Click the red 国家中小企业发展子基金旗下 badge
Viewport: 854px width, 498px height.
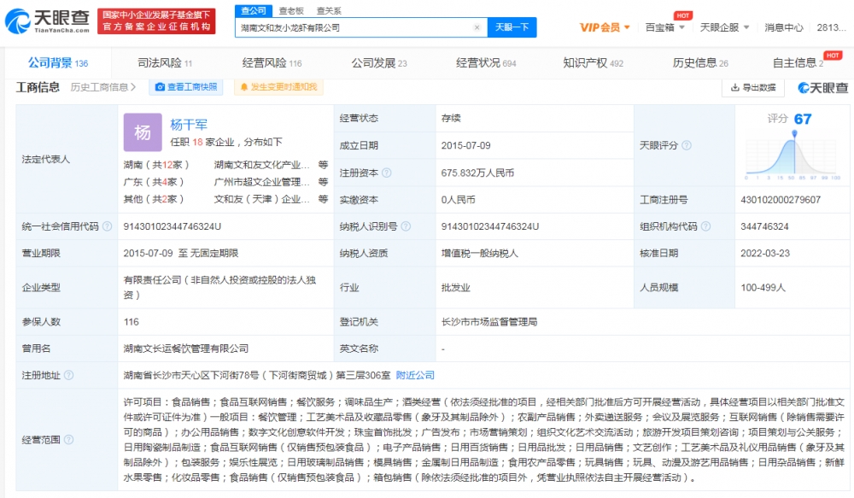(156, 21)
